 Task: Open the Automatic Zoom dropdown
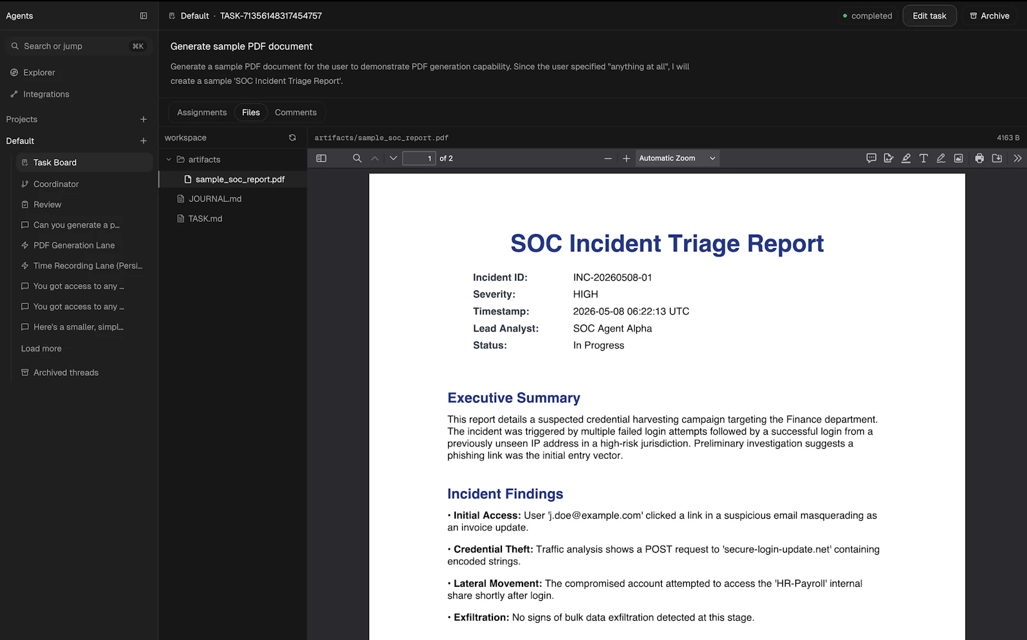tap(677, 158)
